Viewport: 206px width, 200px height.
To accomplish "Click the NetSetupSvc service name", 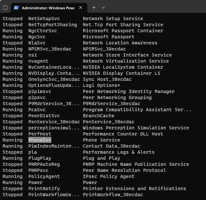I will (44, 19).
